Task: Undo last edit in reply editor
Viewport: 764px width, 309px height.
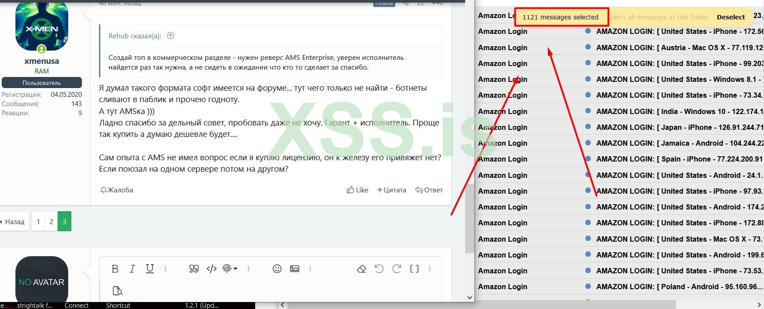Action: (379, 269)
